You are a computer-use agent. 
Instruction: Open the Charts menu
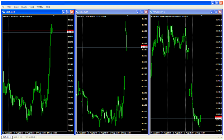point(24,7)
